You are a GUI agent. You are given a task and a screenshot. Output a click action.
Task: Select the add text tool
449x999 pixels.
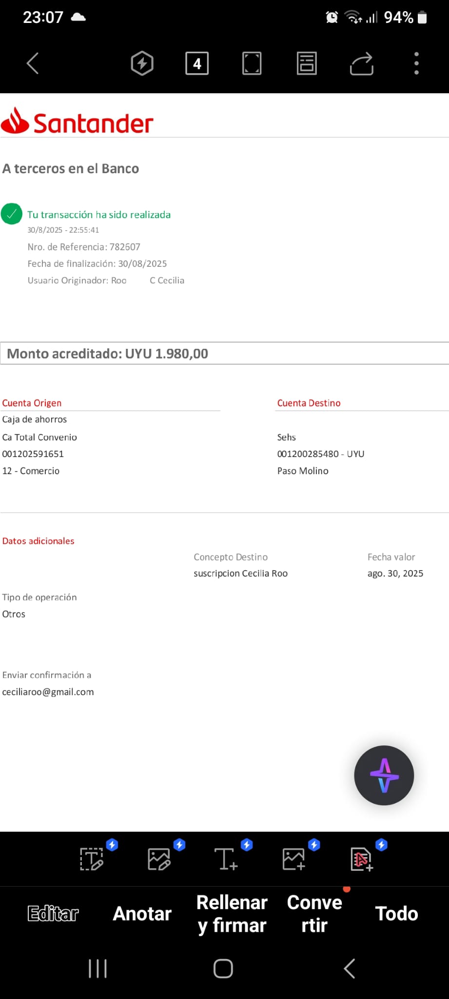coord(226,859)
